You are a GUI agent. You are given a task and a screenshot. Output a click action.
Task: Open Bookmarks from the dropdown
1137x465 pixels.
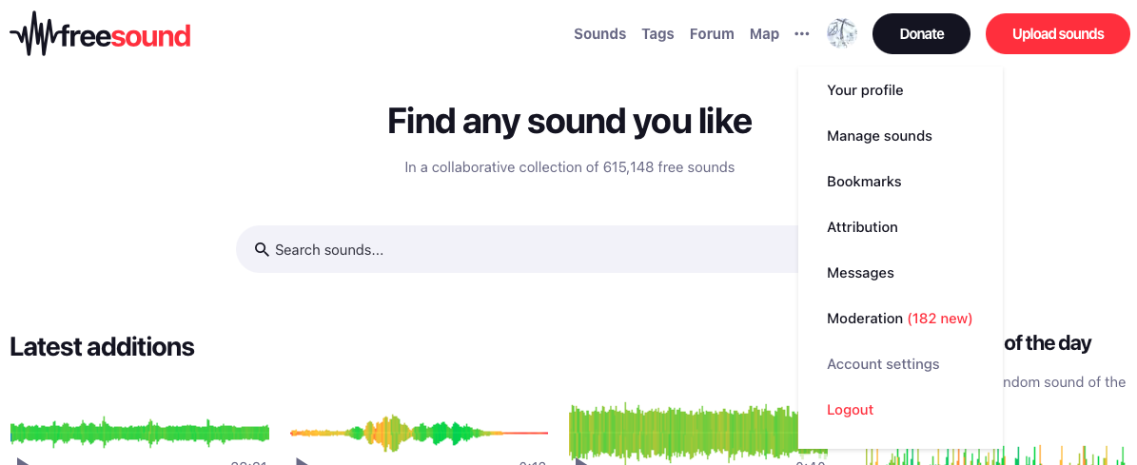(x=864, y=182)
